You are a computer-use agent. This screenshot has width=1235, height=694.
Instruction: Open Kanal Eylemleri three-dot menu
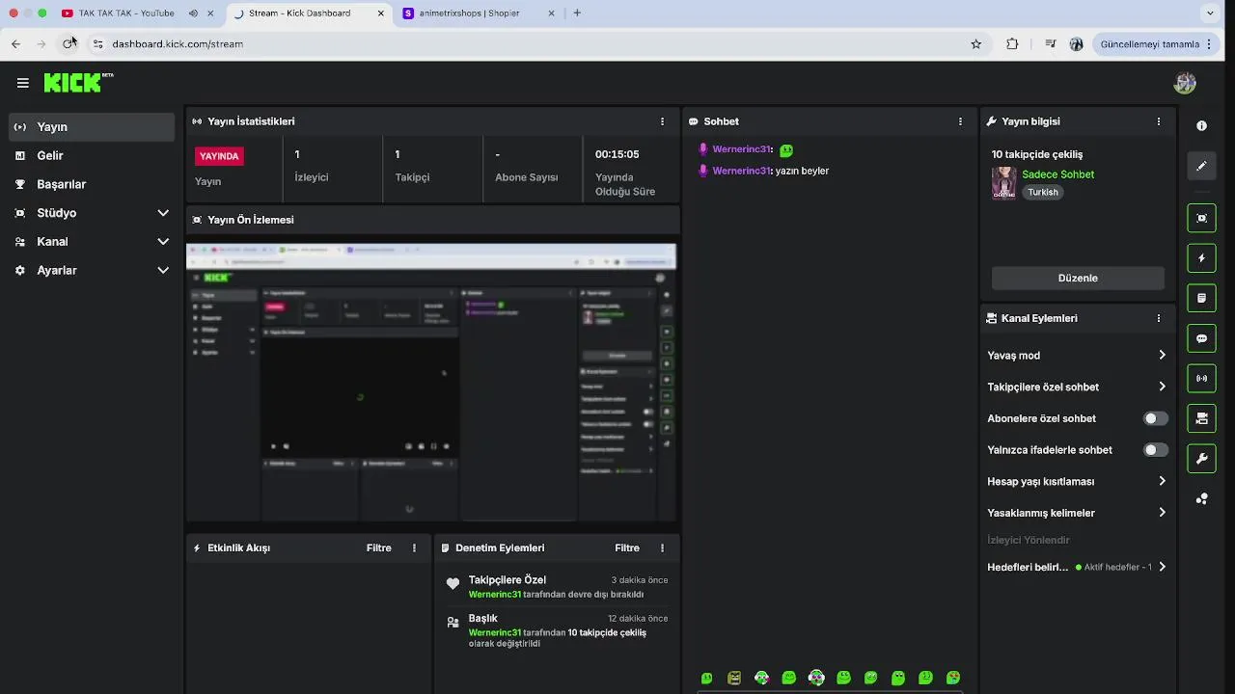click(1159, 318)
